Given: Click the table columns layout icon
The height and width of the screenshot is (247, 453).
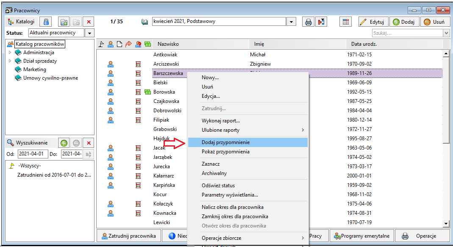Looking at the screenshot, I should pos(345,22).
